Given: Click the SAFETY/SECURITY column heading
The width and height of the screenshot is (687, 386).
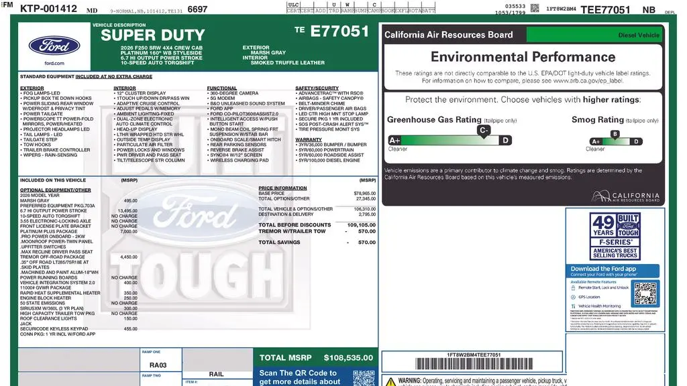Looking at the screenshot, I should tap(317, 88).
